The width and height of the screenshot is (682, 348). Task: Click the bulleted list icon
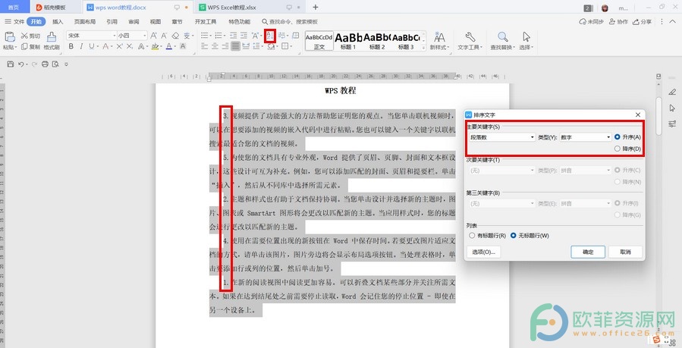pyautogui.click(x=204, y=36)
